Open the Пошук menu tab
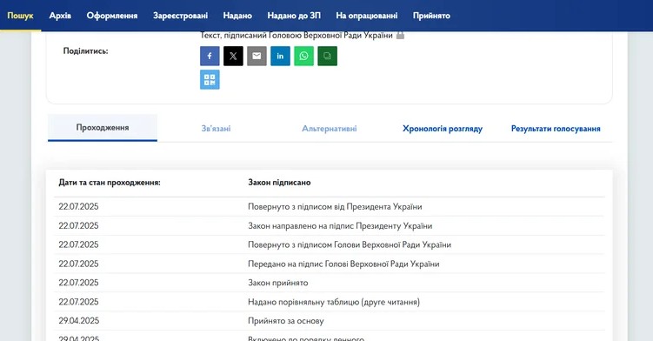The height and width of the screenshot is (341, 653). tap(20, 16)
